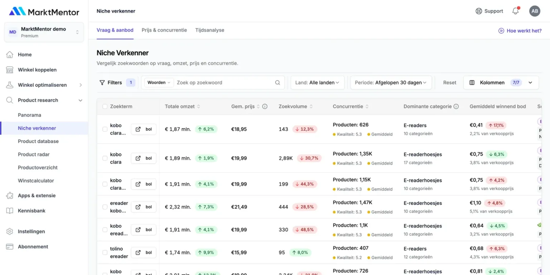
Task: Check the box for kobo clara second row
Action: (x=105, y=158)
